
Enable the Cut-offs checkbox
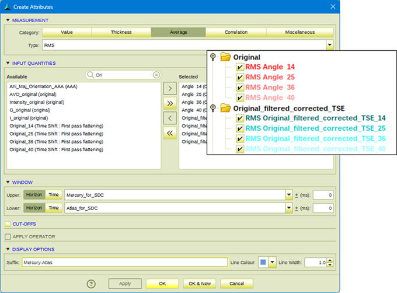tap(8, 224)
